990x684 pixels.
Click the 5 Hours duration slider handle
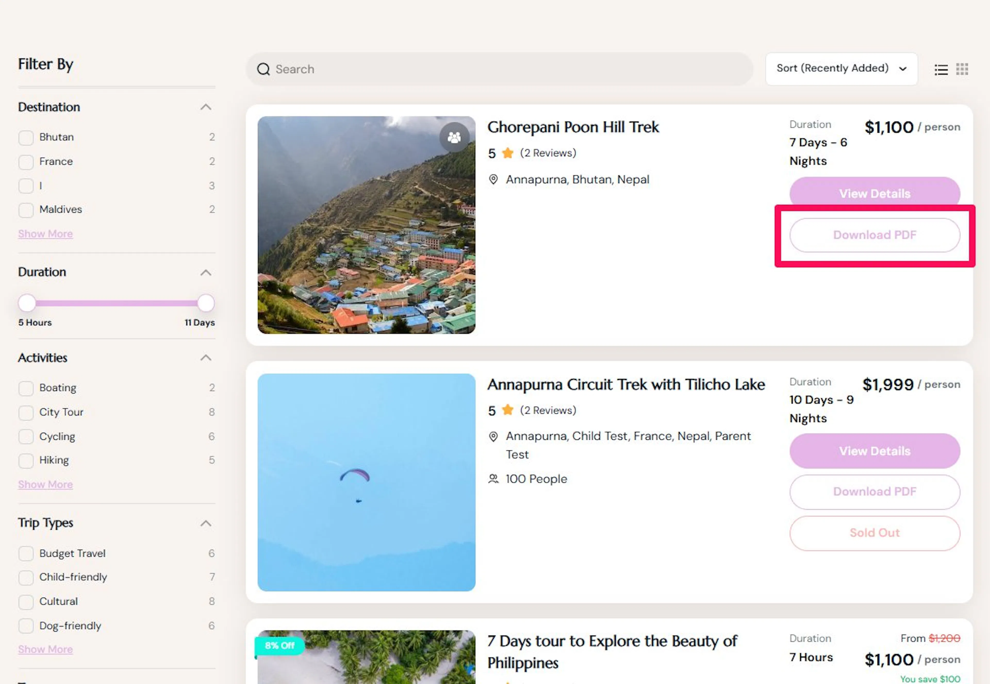coord(27,303)
